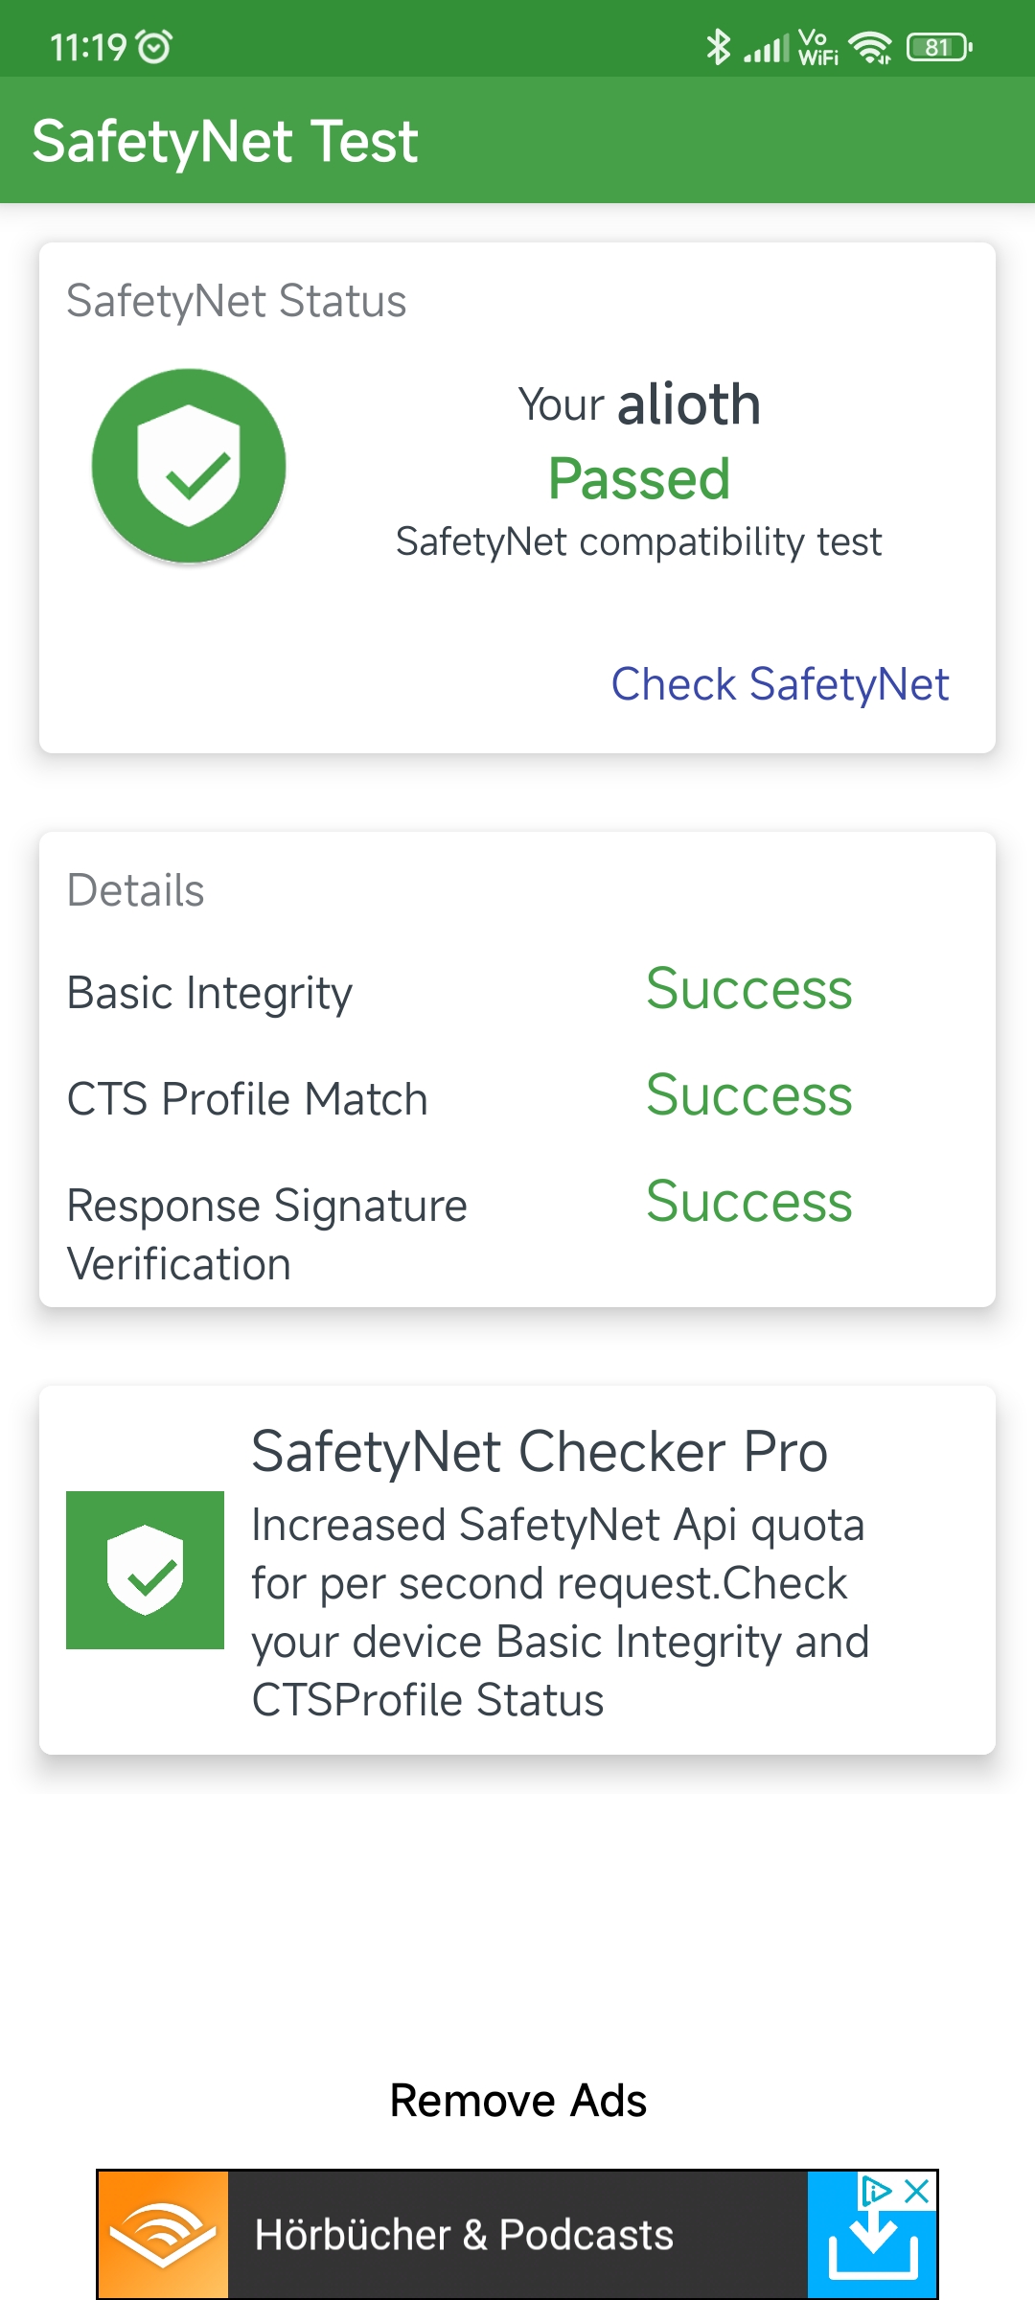
Task: Tap the Wi-Fi status bar icon
Action: pyautogui.click(x=871, y=46)
